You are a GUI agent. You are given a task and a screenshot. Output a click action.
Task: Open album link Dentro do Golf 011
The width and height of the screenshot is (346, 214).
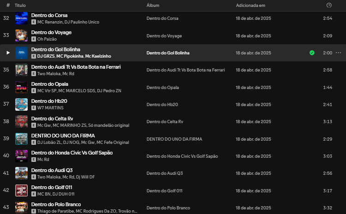point(164,191)
